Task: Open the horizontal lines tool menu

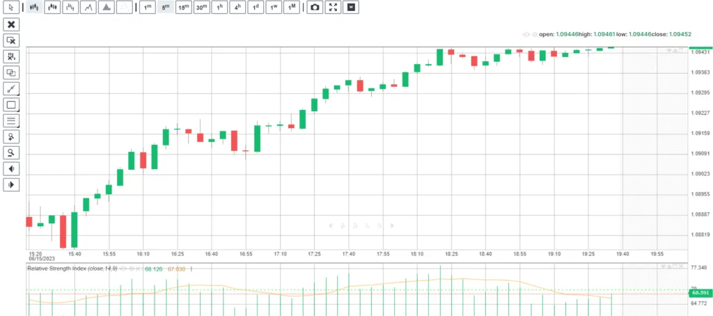Action: click(11, 120)
